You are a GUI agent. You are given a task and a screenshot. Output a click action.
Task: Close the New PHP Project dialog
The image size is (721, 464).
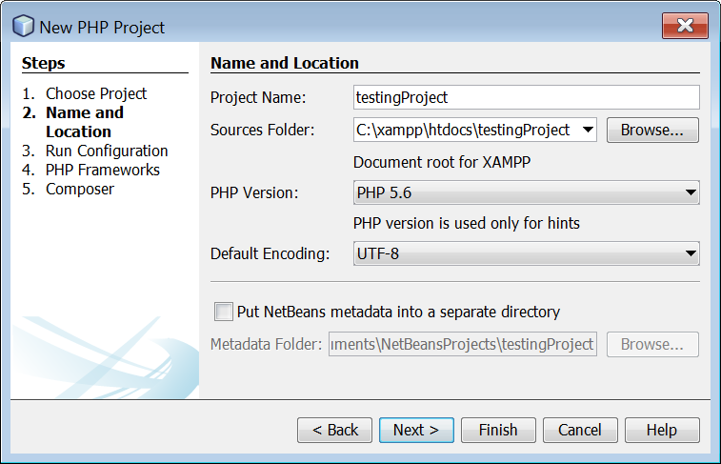(685, 26)
